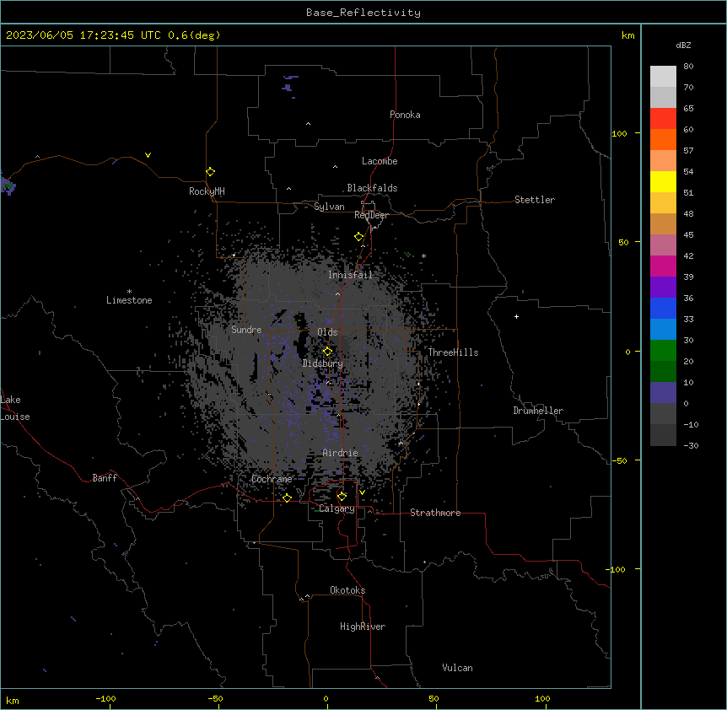This screenshot has width=727, height=710.
Task: Click the dBZ legend heading
Action: pyautogui.click(x=683, y=46)
